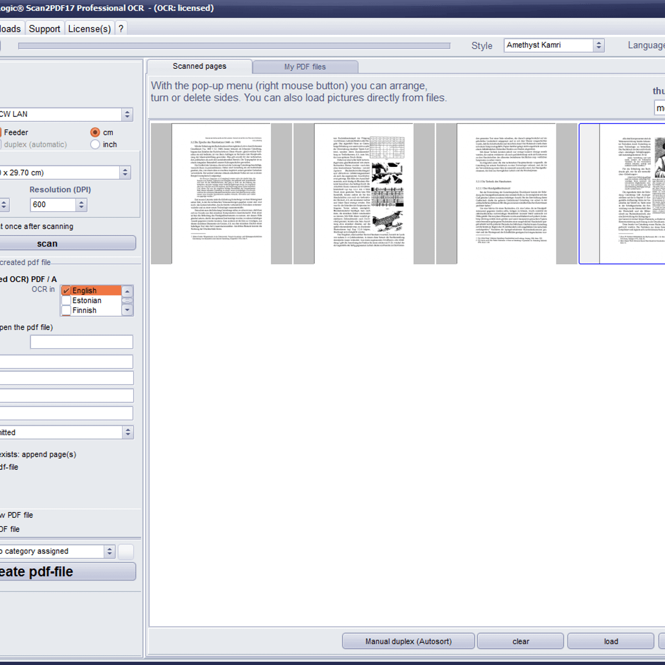This screenshot has height=665, width=665.
Task: Check the Finnish OCR language checkbox
Action: pos(66,311)
